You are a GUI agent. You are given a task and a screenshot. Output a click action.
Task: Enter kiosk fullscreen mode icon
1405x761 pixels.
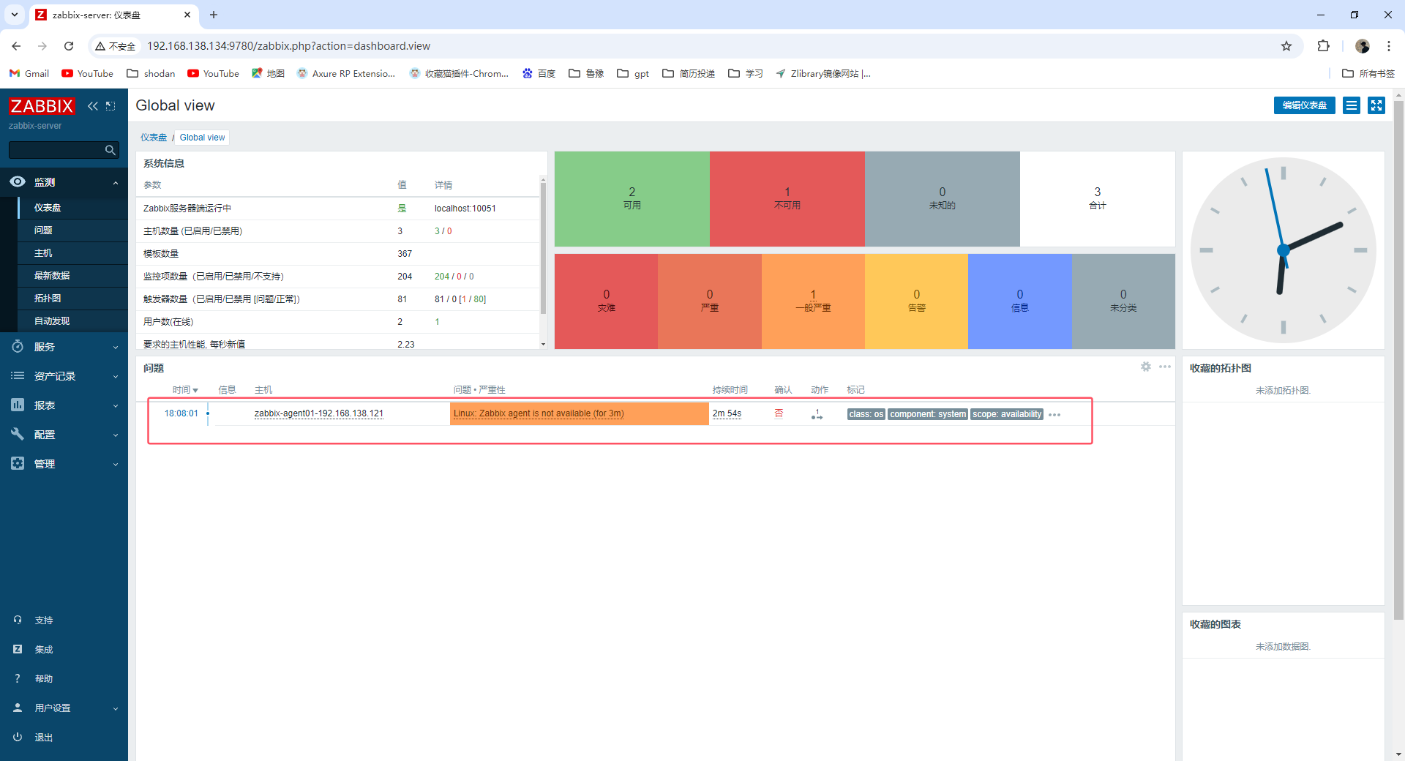pyautogui.click(x=1376, y=105)
